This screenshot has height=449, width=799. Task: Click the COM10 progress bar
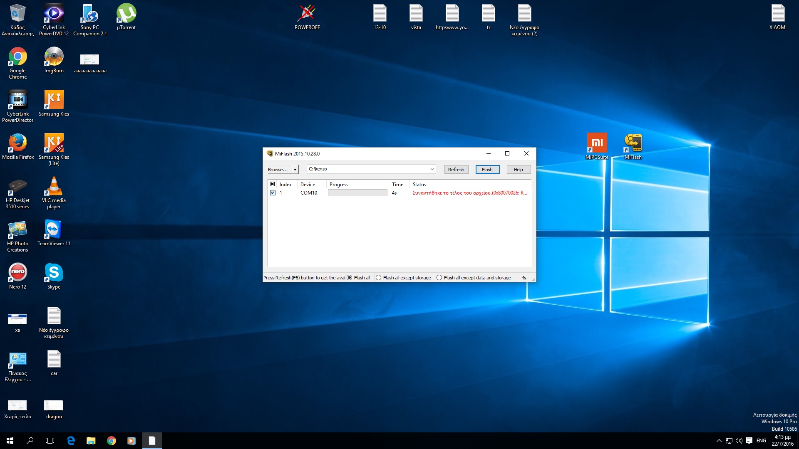(x=357, y=193)
